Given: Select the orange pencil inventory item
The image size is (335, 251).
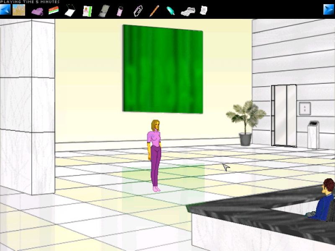Looking at the screenshot, I should (154, 10).
